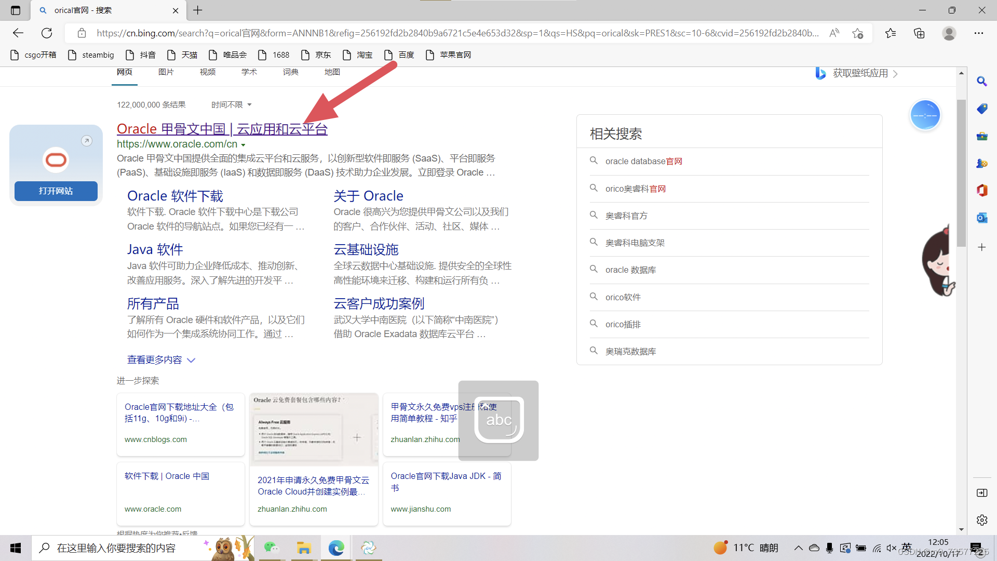Click the read aloud icon
The height and width of the screenshot is (561, 997).
click(834, 33)
